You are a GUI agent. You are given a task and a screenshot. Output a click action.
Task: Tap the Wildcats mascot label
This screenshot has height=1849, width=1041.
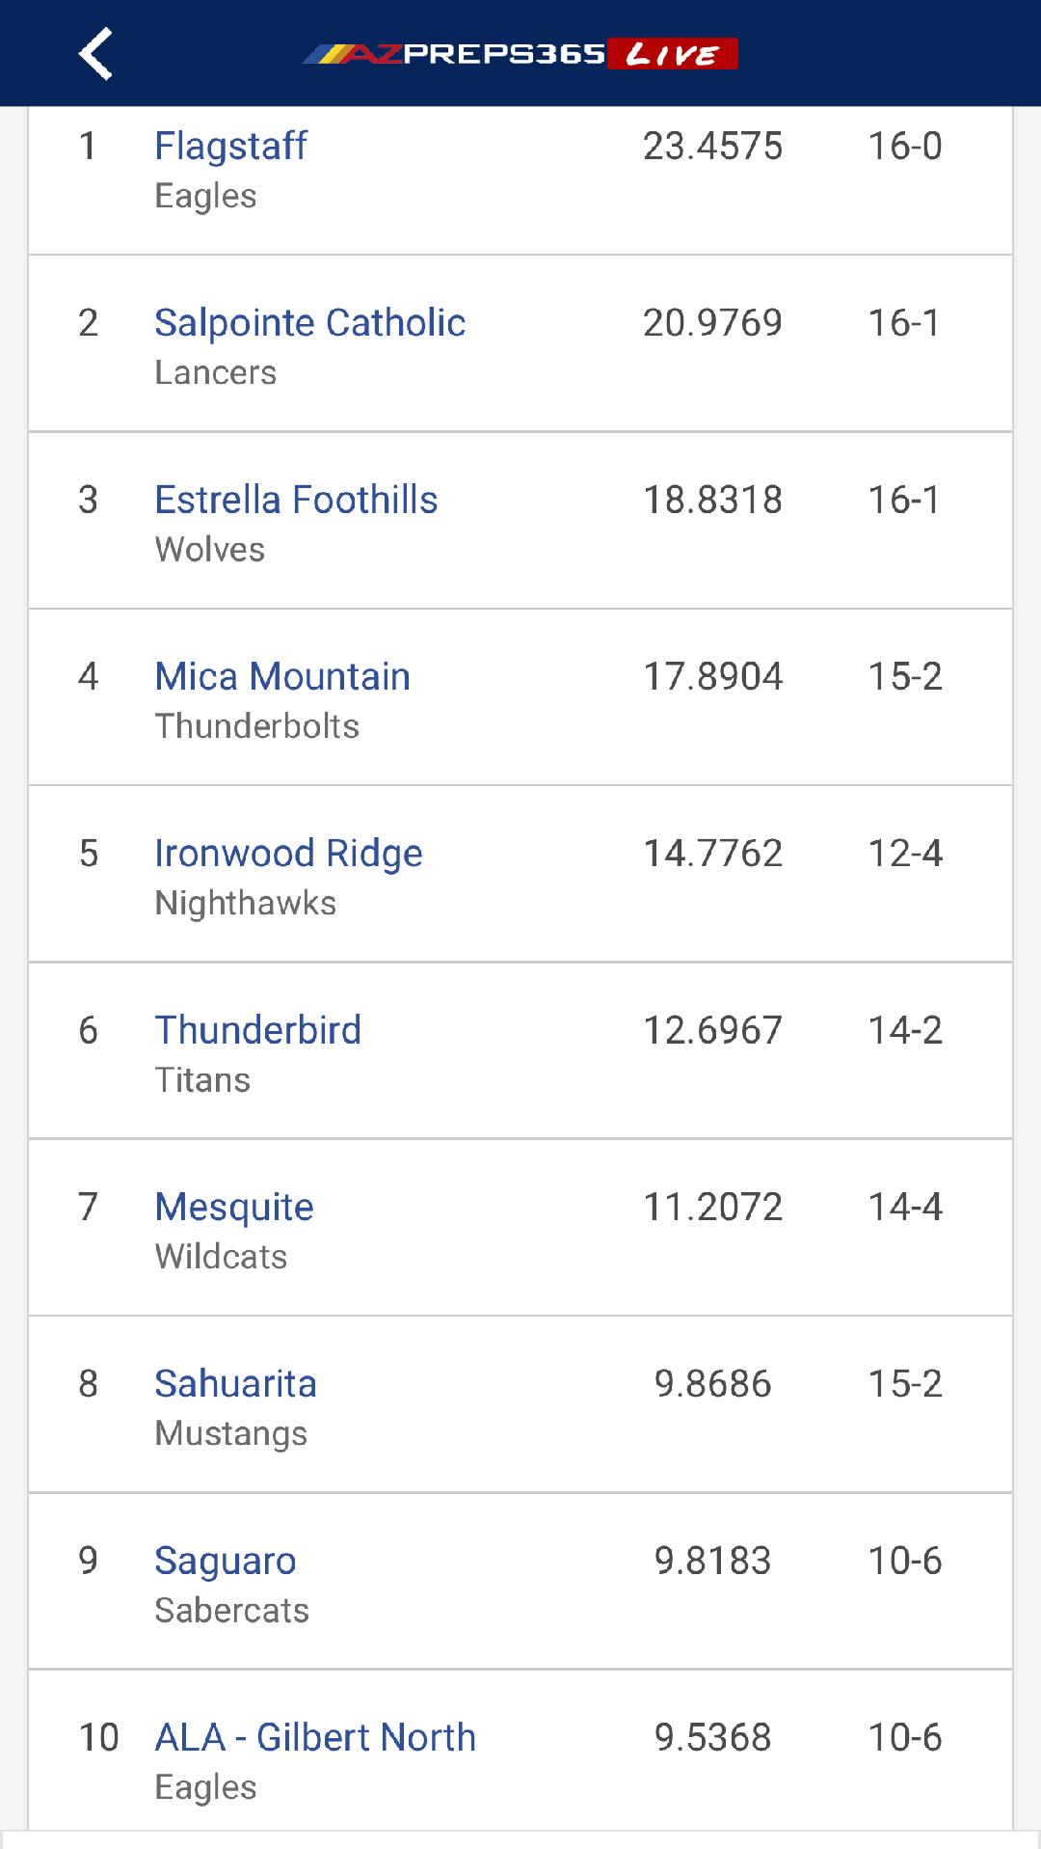pyautogui.click(x=221, y=1257)
